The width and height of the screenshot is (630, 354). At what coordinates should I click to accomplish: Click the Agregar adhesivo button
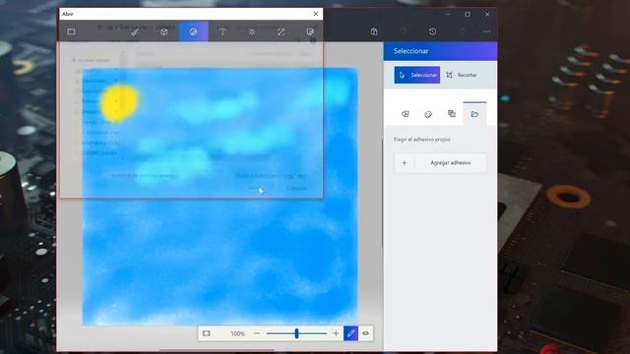[440, 163]
